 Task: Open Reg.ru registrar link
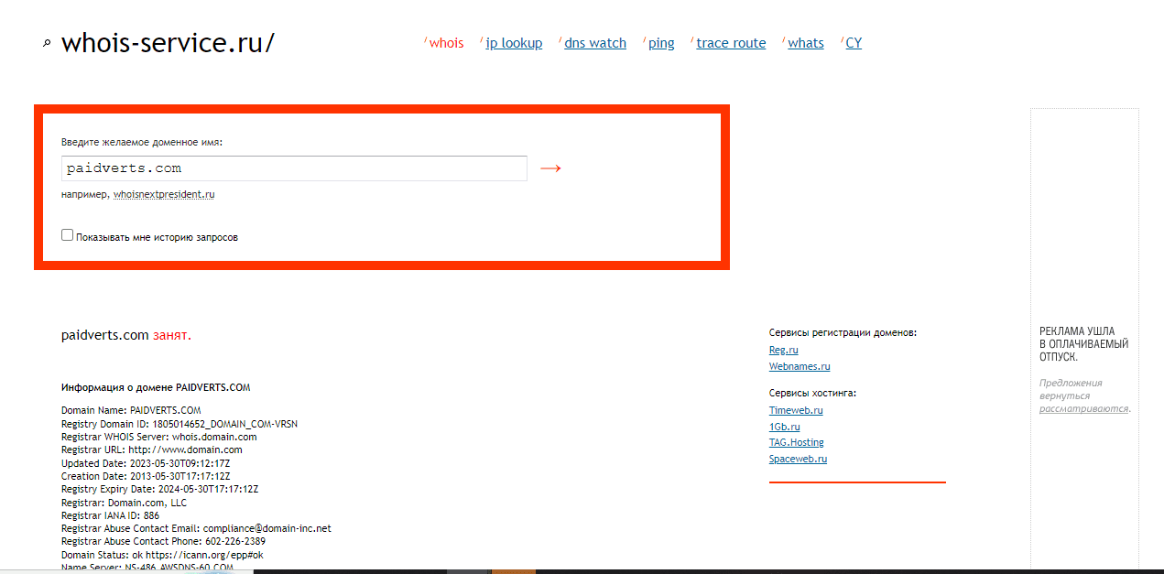(783, 350)
